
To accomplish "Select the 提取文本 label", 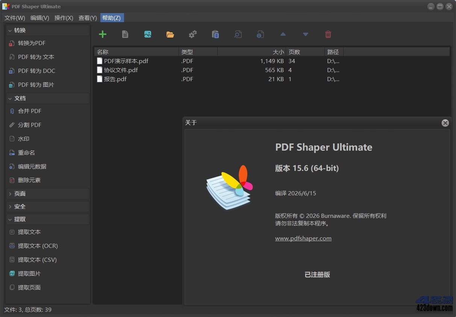I will point(29,232).
